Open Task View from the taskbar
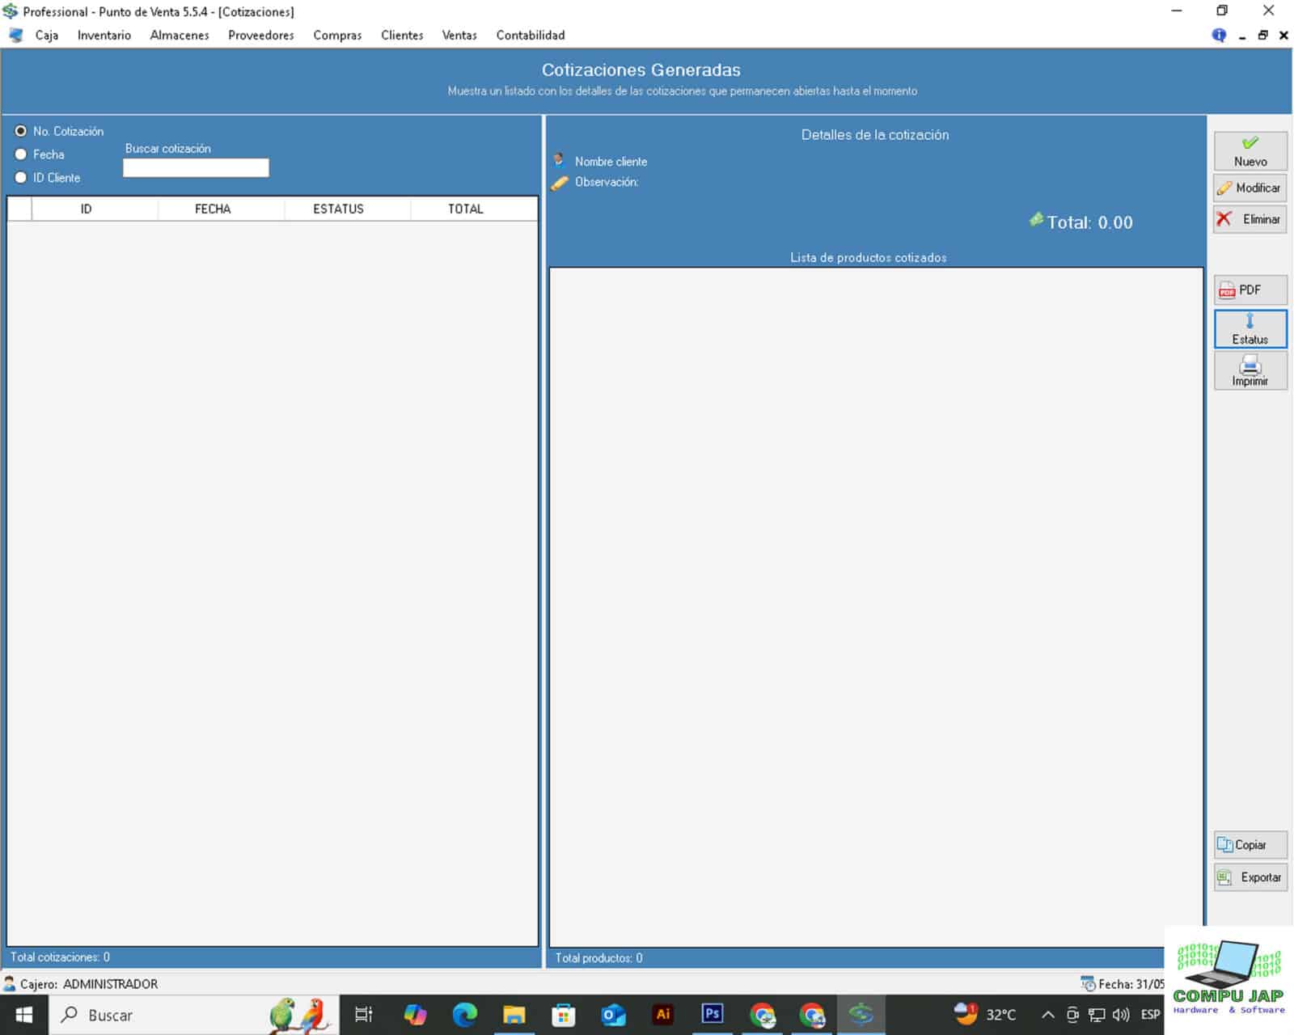 (x=364, y=1015)
